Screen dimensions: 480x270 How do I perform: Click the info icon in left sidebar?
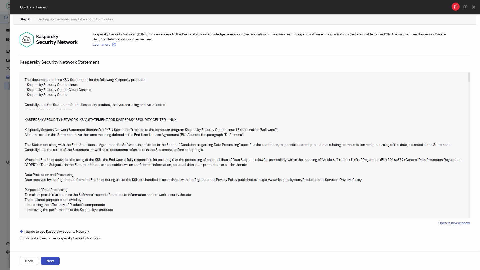pos(6,17)
